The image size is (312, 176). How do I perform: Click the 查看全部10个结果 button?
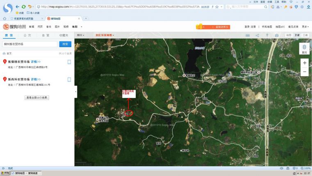click(x=37, y=98)
